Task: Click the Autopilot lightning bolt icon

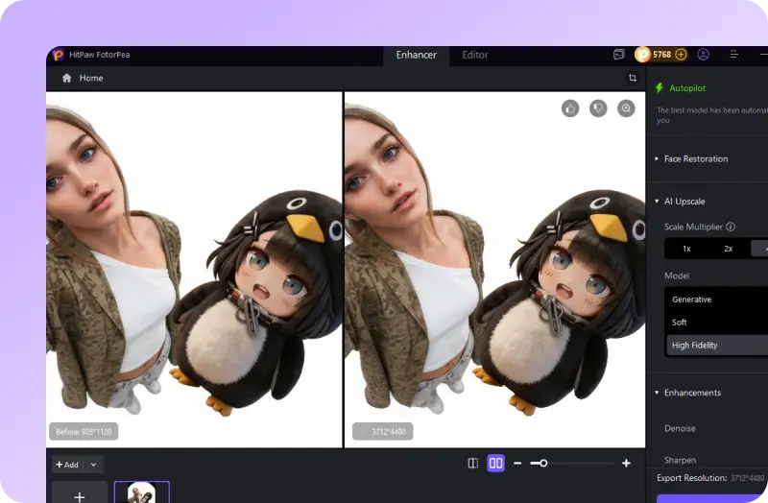Action: tap(660, 87)
